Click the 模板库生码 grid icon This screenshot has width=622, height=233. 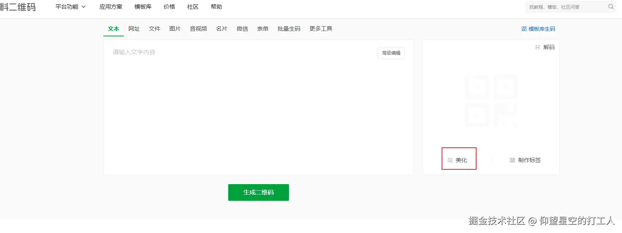[524, 29]
